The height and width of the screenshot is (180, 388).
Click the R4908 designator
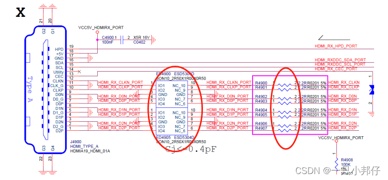[x=347, y=160]
